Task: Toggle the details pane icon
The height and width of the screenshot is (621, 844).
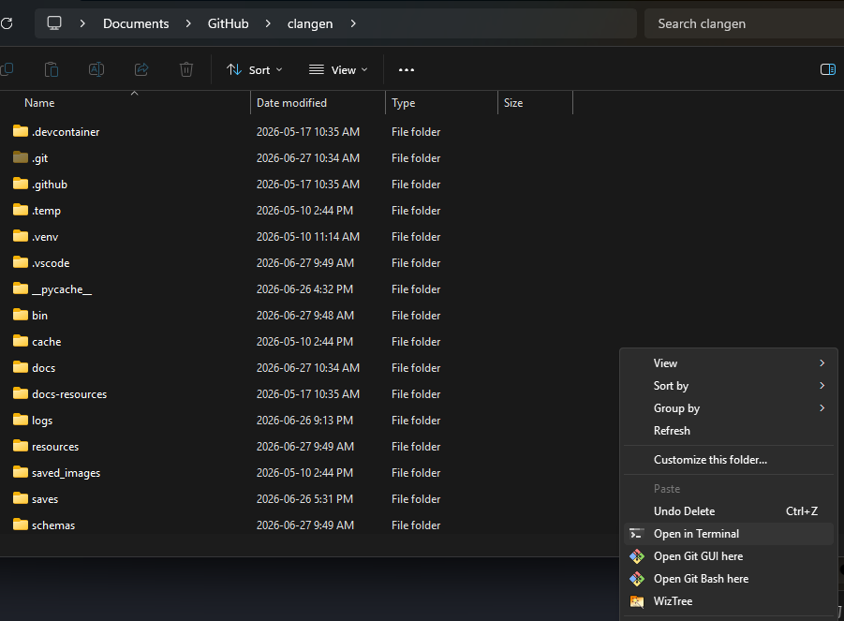Action: 828,69
